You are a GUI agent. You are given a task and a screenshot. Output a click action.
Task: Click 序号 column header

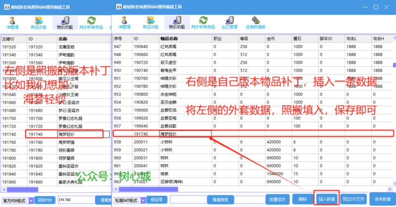coord(122,39)
